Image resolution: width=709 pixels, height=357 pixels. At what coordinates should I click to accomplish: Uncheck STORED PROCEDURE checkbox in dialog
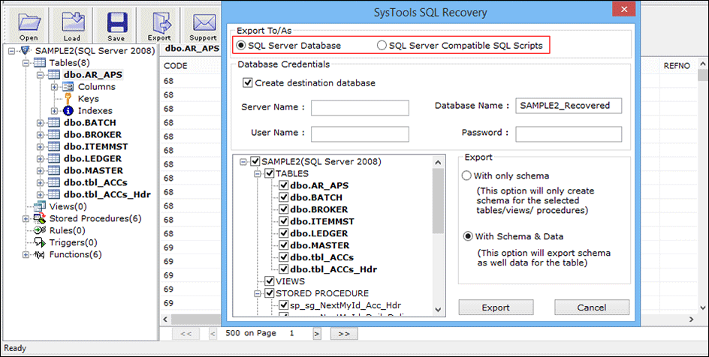[270, 293]
